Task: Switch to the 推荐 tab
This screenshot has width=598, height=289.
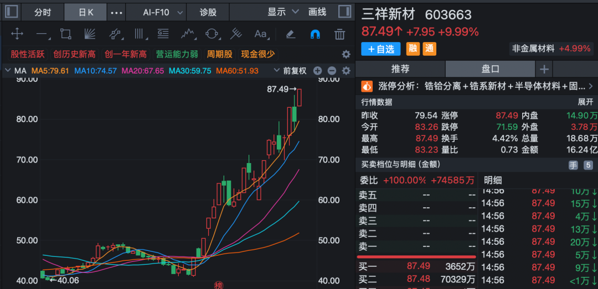Action: coord(400,69)
